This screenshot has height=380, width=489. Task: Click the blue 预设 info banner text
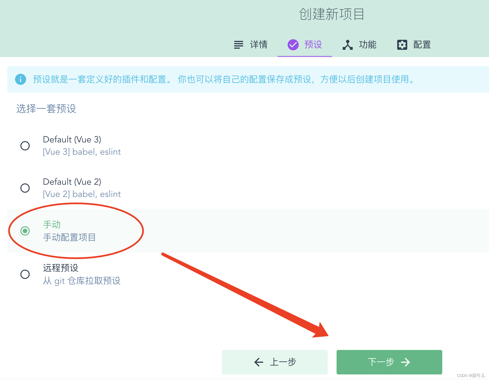pyautogui.click(x=224, y=79)
